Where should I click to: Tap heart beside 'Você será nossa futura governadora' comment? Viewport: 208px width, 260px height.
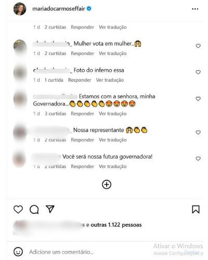click(198, 159)
